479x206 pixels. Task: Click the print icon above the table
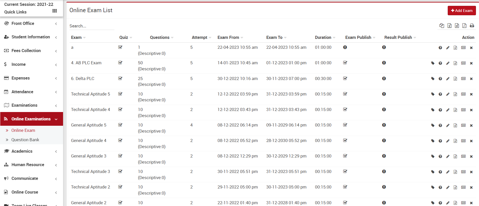472,26
